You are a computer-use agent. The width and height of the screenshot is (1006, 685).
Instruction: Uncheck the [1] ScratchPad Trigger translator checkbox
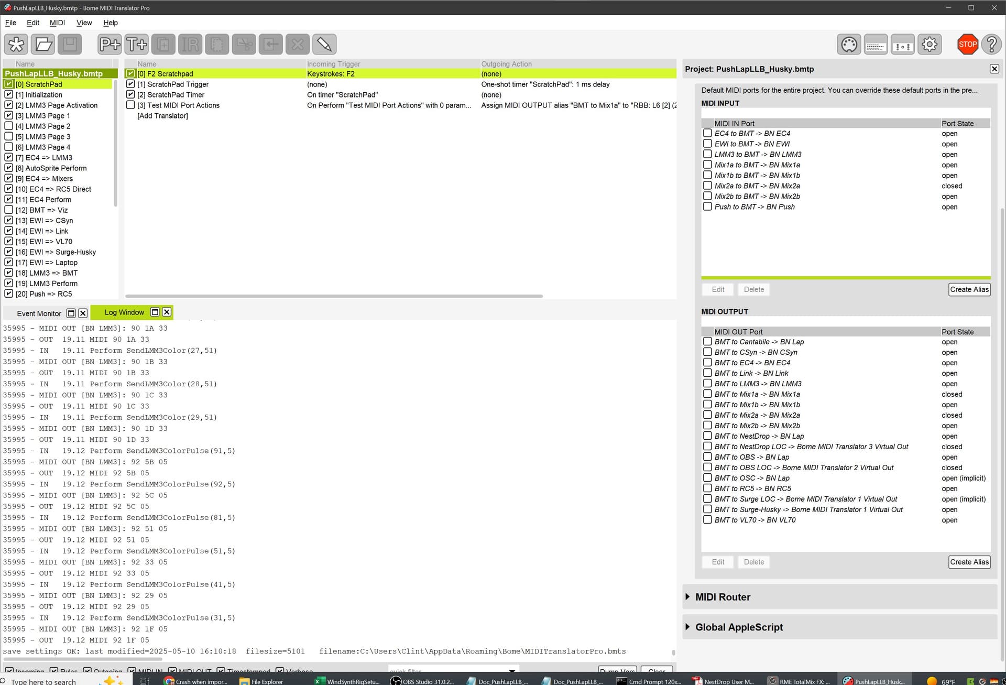click(x=130, y=84)
